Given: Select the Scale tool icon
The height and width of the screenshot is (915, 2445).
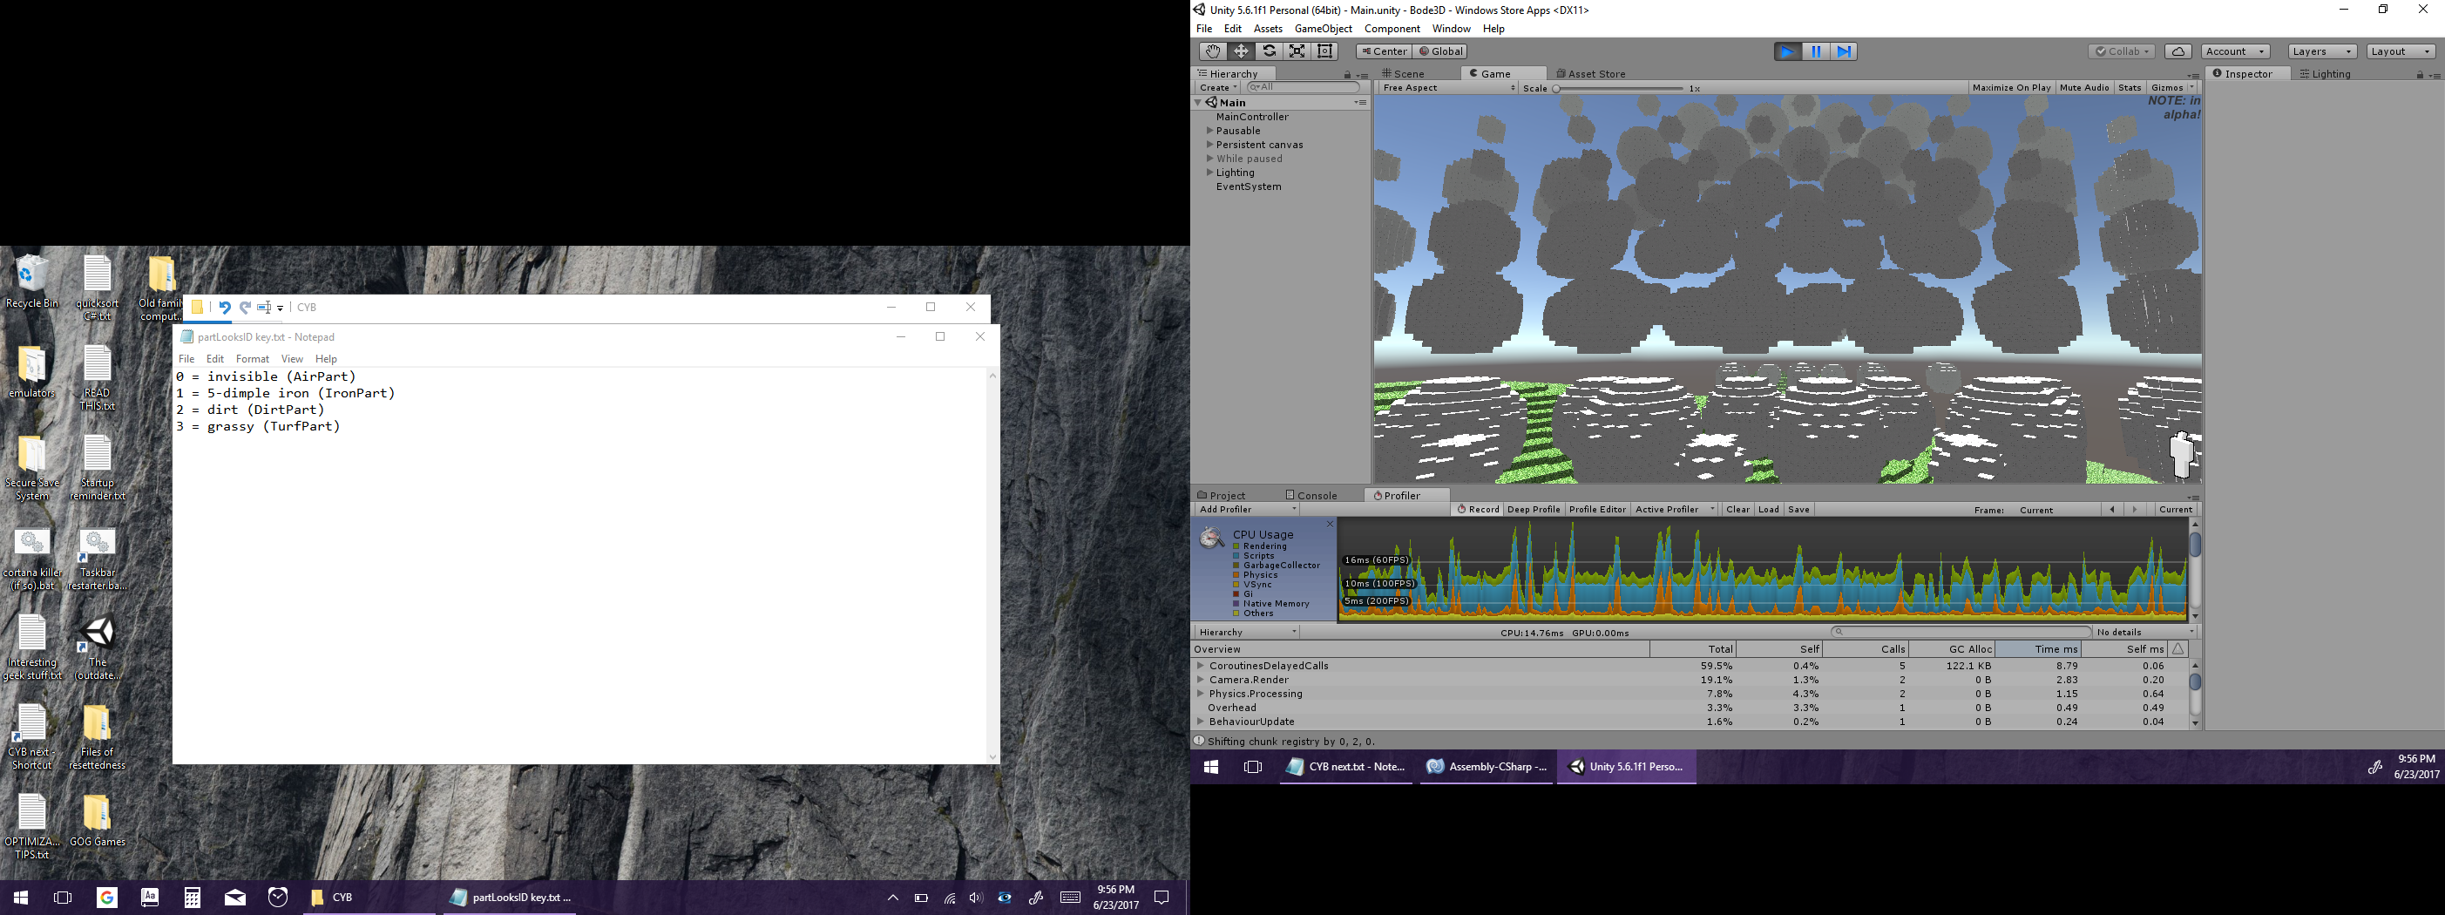Looking at the screenshot, I should click(x=1297, y=51).
